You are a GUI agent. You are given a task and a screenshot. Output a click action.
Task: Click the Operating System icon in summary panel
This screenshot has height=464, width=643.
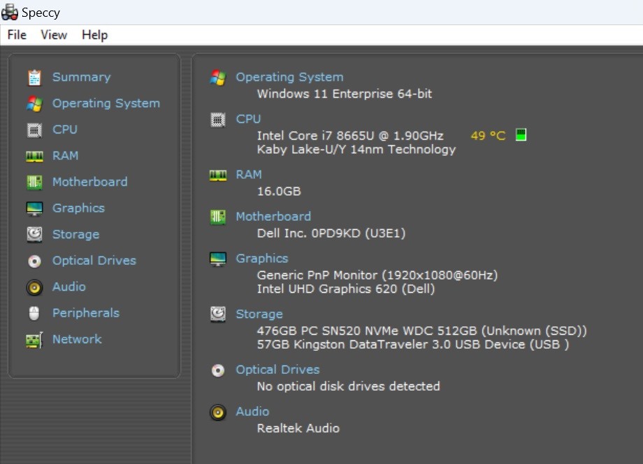(218, 78)
